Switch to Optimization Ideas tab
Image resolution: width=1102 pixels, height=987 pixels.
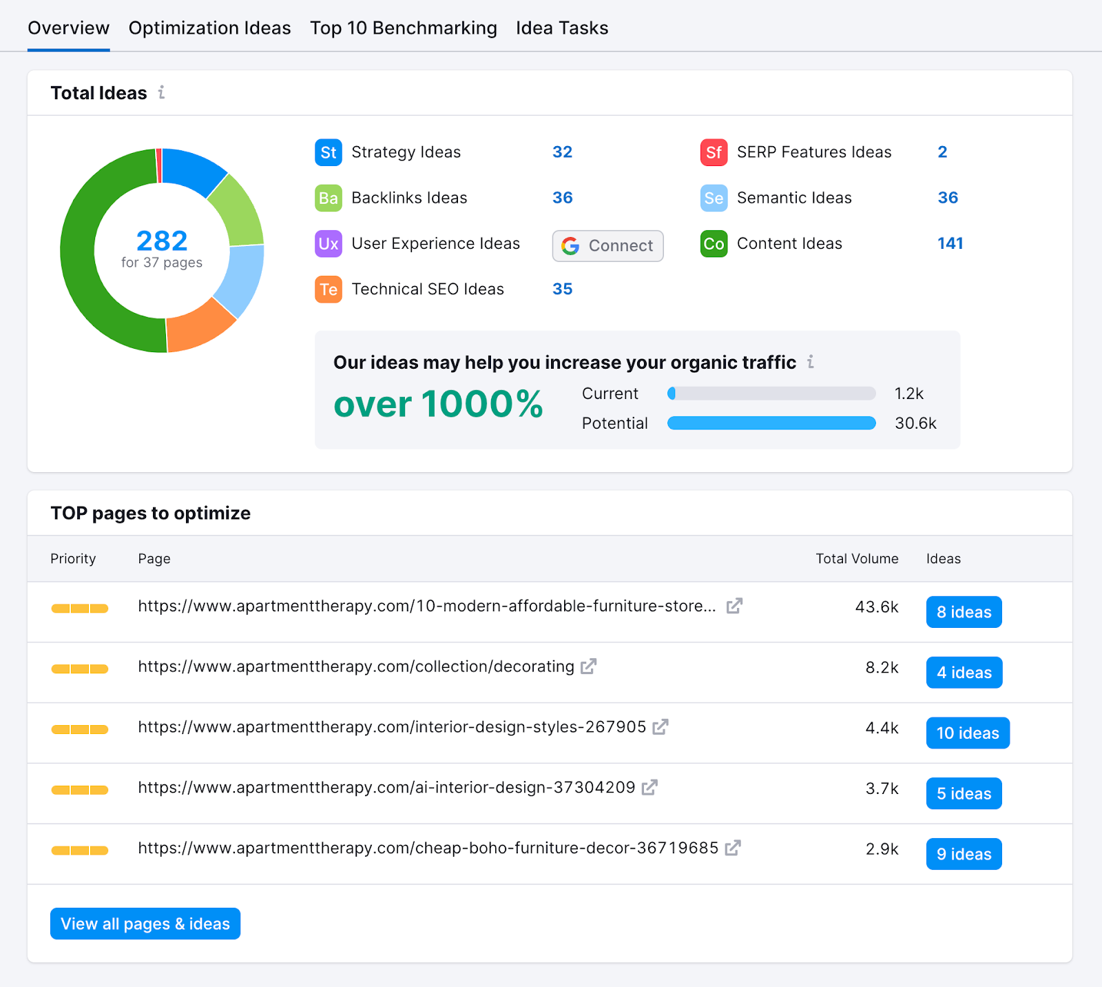(x=209, y=28)
